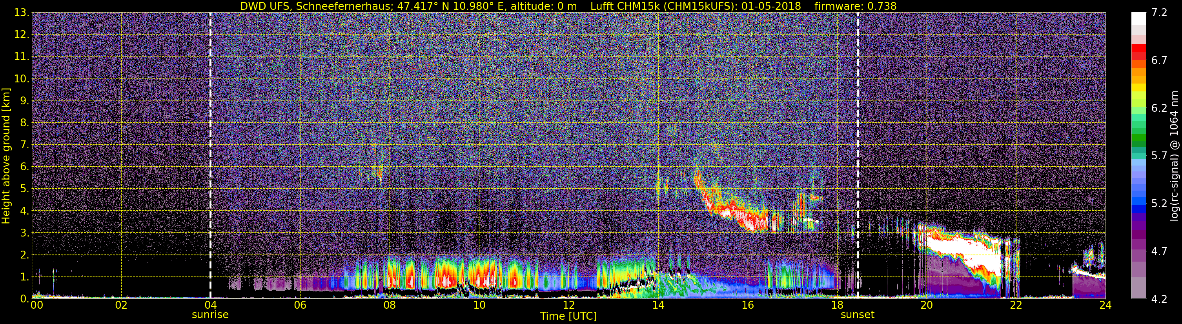Click the 16 tick label on the time axis

click(x=747, y=305)
